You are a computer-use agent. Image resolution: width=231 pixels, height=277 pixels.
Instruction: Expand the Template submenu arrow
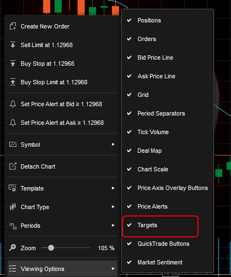[113, 188]
